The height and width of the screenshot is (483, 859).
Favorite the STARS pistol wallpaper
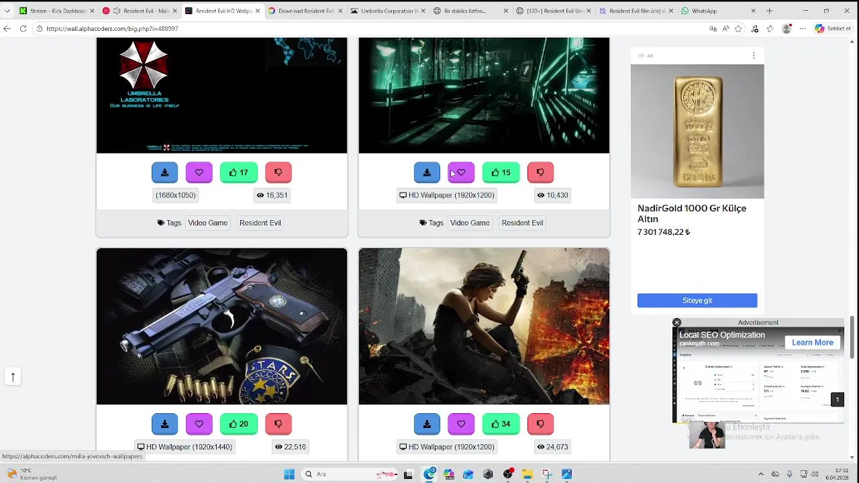[x=199, y=424]
